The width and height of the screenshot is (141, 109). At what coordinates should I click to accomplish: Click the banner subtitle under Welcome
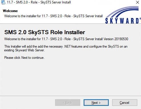(53, 16)
